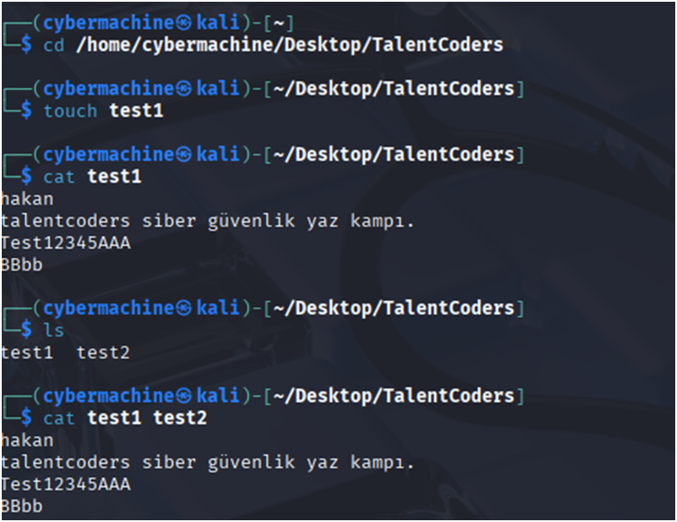This screenshot has height=522, width=677.
Task: Click prompt line above 'cat test1 test2'
Action: [x=264, y=396]
